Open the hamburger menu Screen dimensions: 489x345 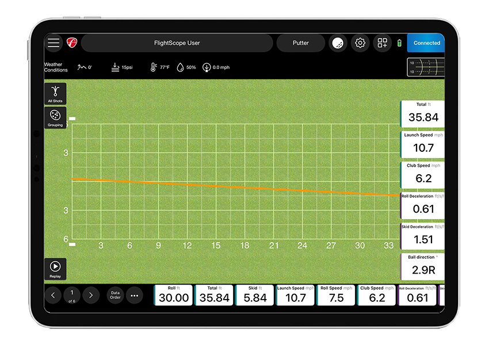click(54, 43)
